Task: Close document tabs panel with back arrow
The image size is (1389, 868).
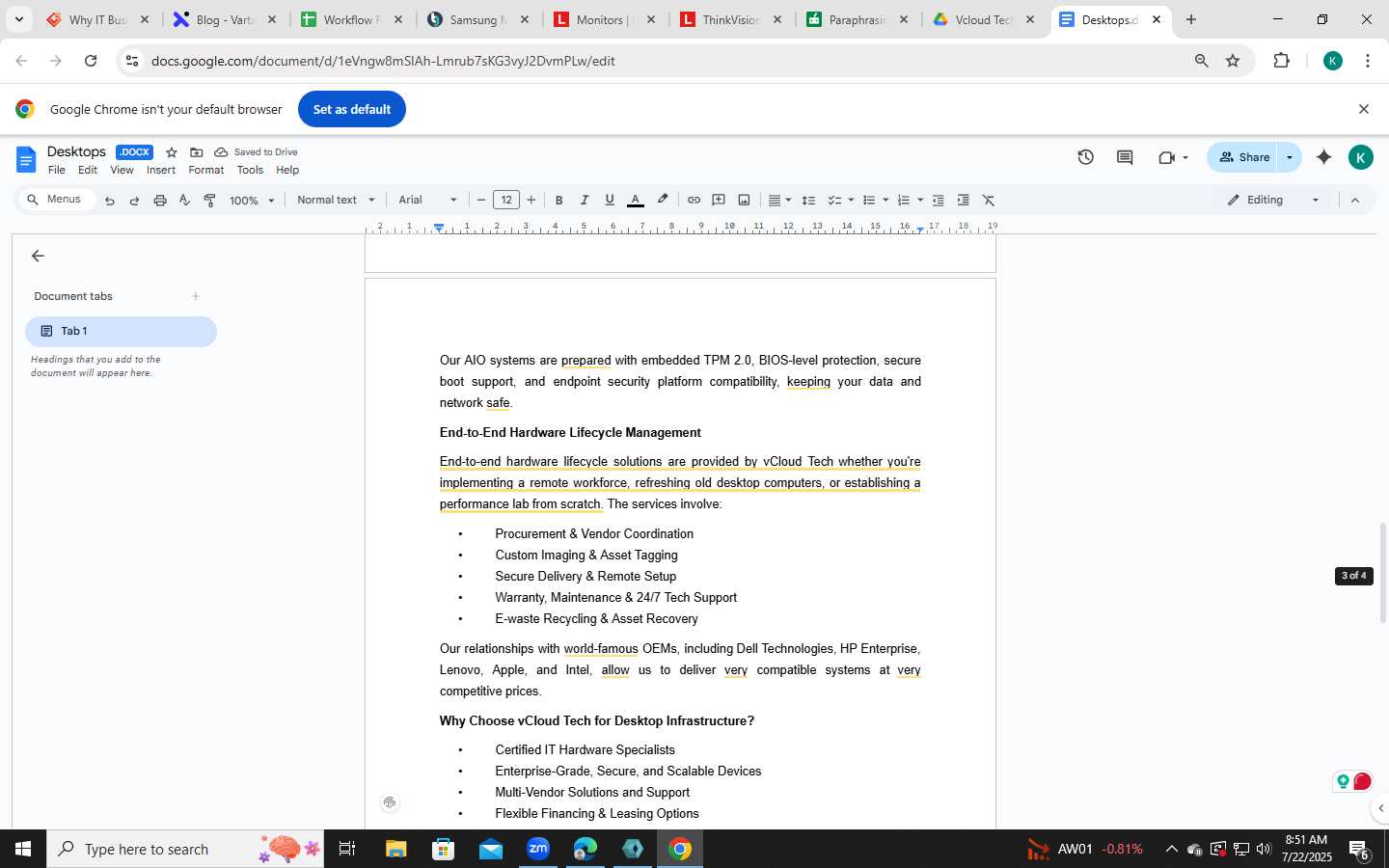Action: tap(38, 256)
